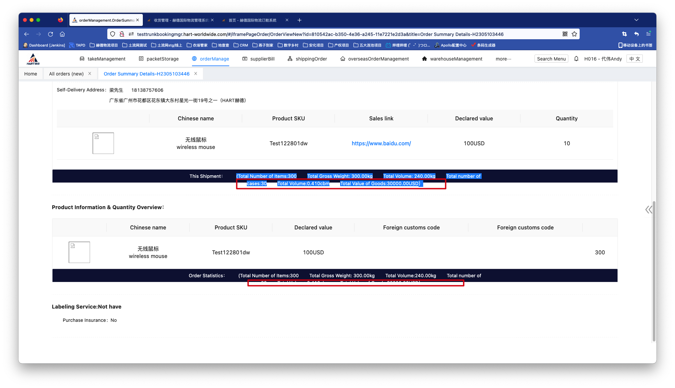Close the Order Summary Details-H2305103446 tab
The width and height of the screenshot is (675, 388).
[x=196, y=74]
